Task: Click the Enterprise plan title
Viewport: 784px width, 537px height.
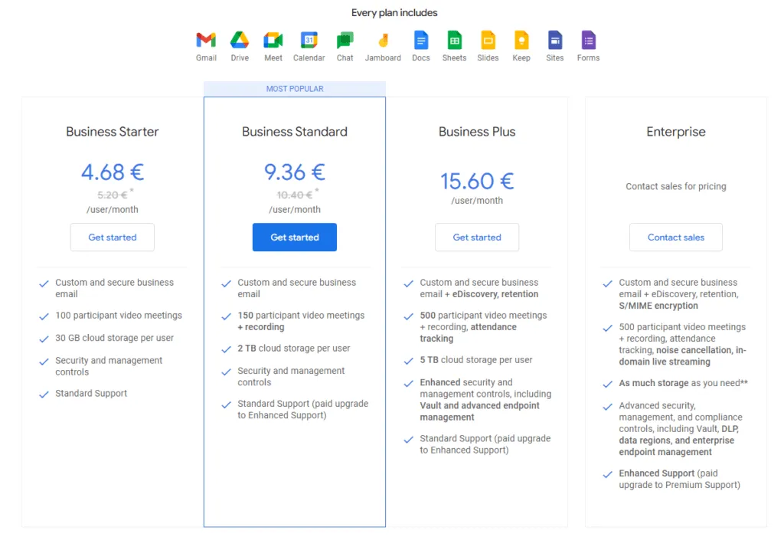Action: [676, 132]
